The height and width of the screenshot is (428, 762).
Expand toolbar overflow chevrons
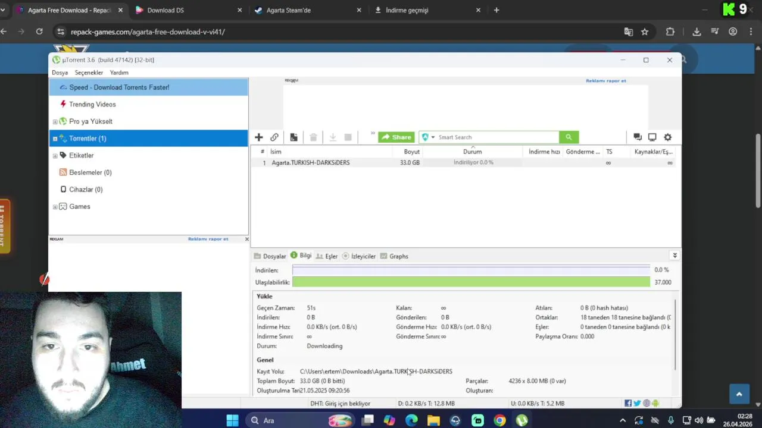tap(373, 134)
